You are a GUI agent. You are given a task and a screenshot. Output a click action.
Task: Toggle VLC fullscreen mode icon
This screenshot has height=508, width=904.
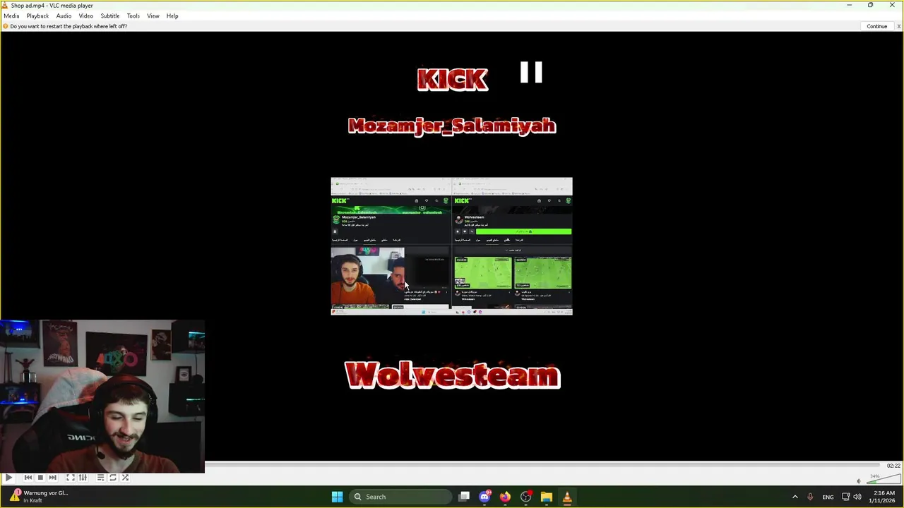click(x=71, y=478)
